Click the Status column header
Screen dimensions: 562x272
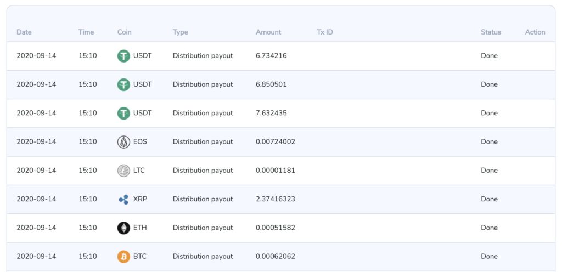[491, 32]
